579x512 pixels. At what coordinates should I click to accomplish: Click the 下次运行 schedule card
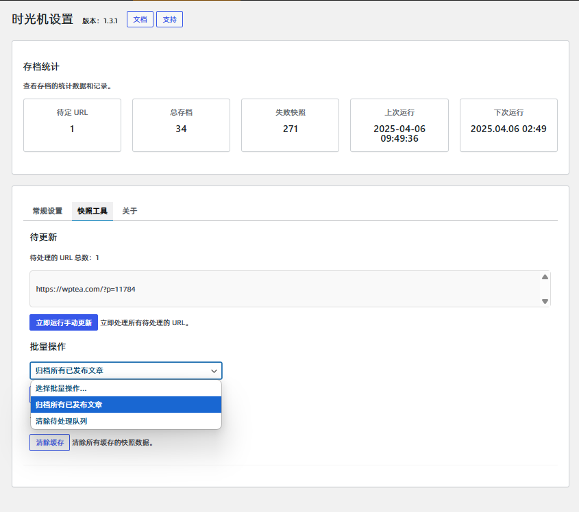pos(508,125)
